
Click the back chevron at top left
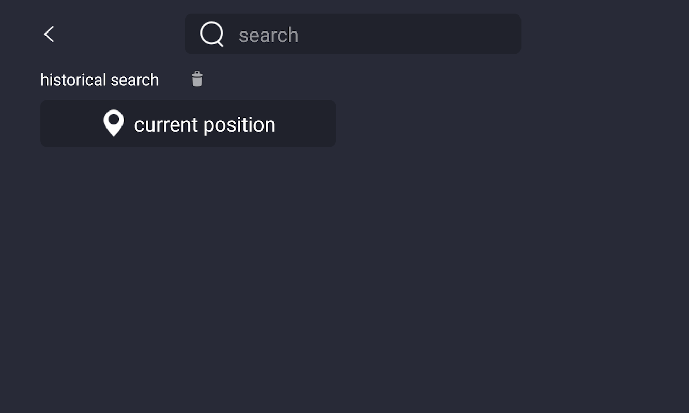49,35
